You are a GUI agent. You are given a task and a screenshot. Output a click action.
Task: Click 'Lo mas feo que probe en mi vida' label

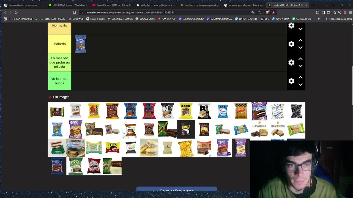(x=59, y=62)
